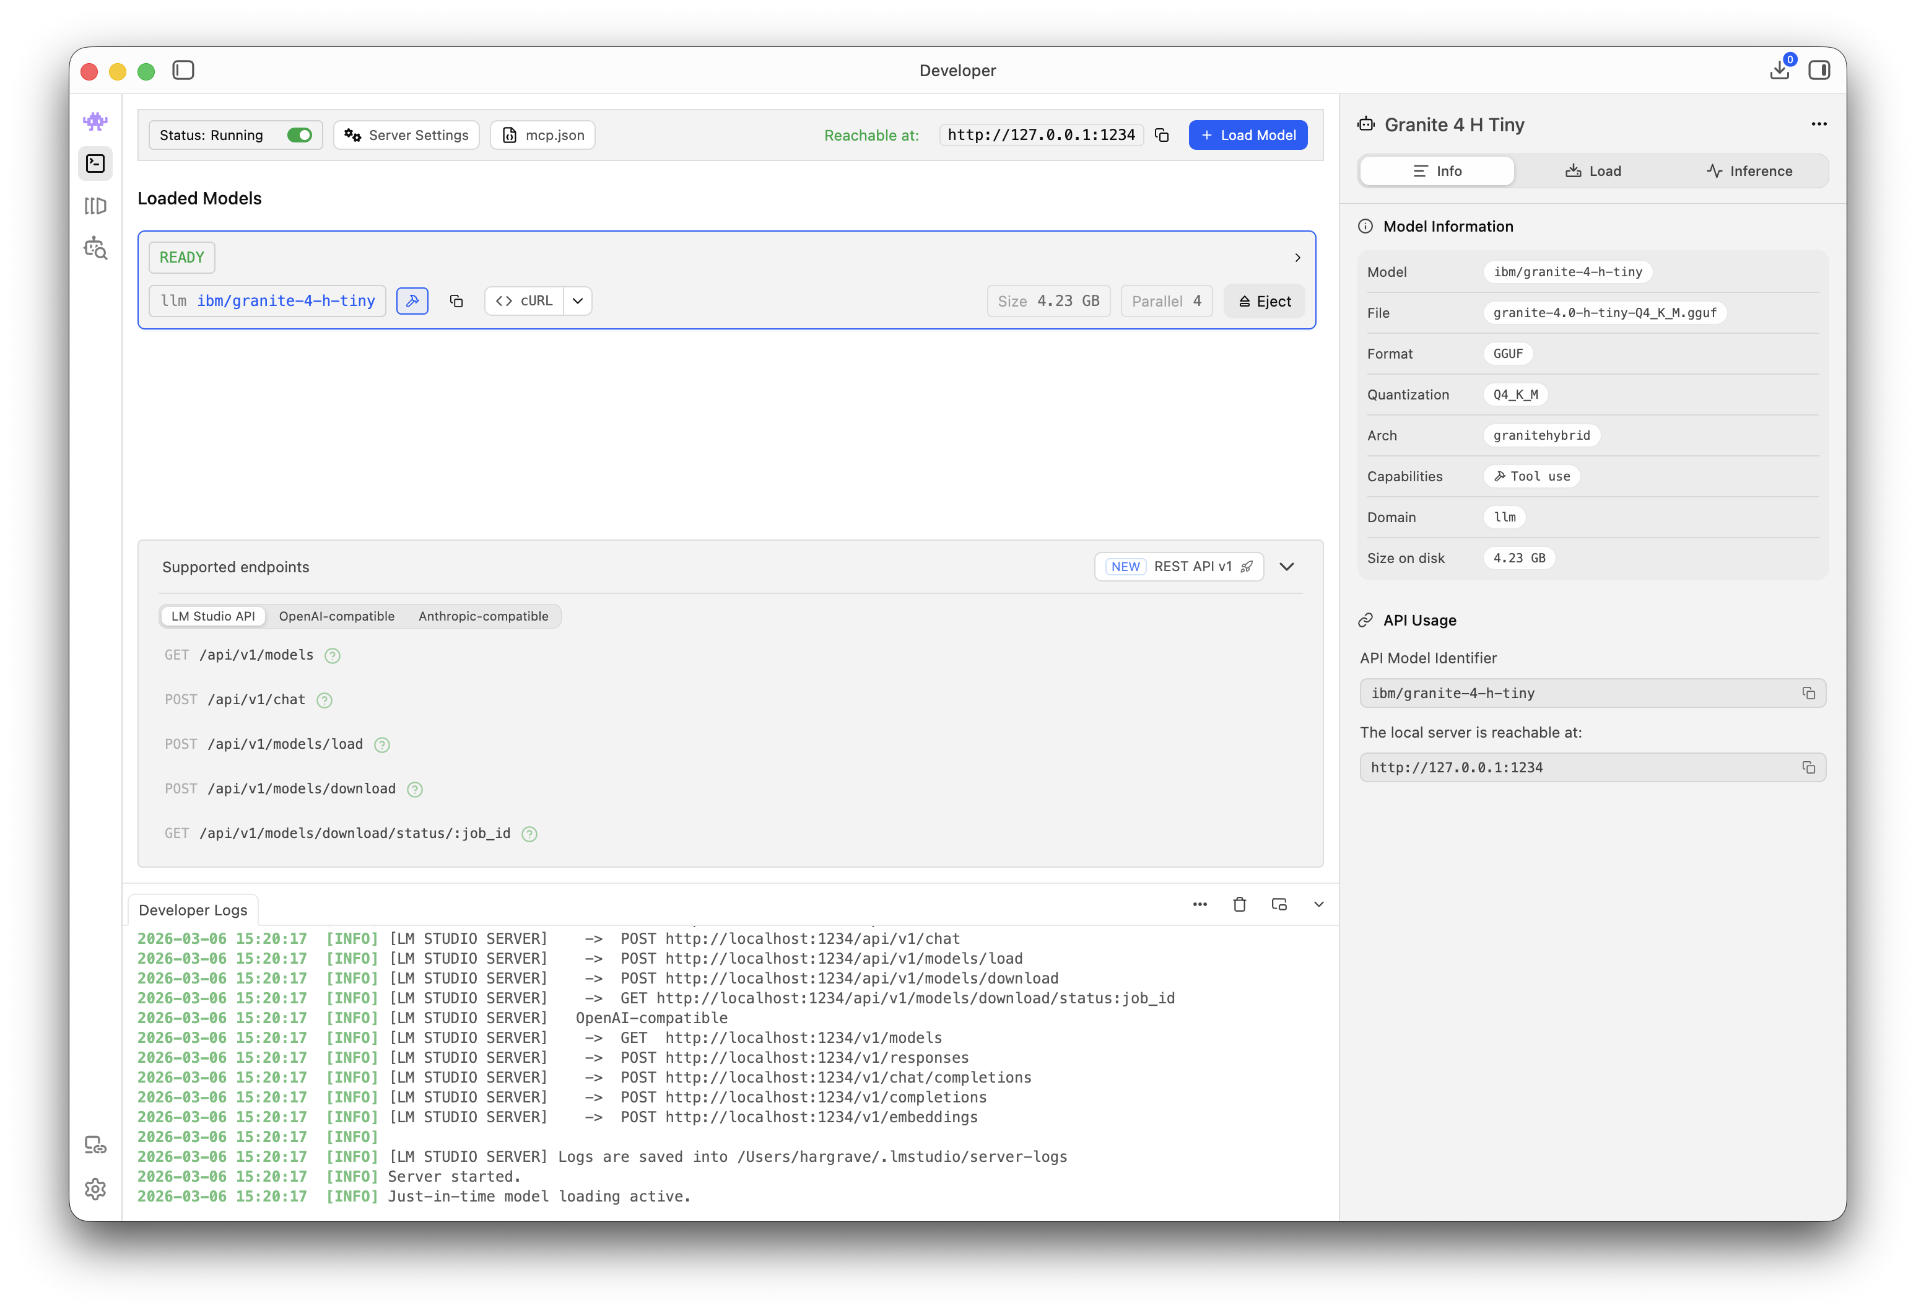Screen dimensions: 1916x1313
Task: Switch to the Inference tab
Action: (x=1749, y=172)
